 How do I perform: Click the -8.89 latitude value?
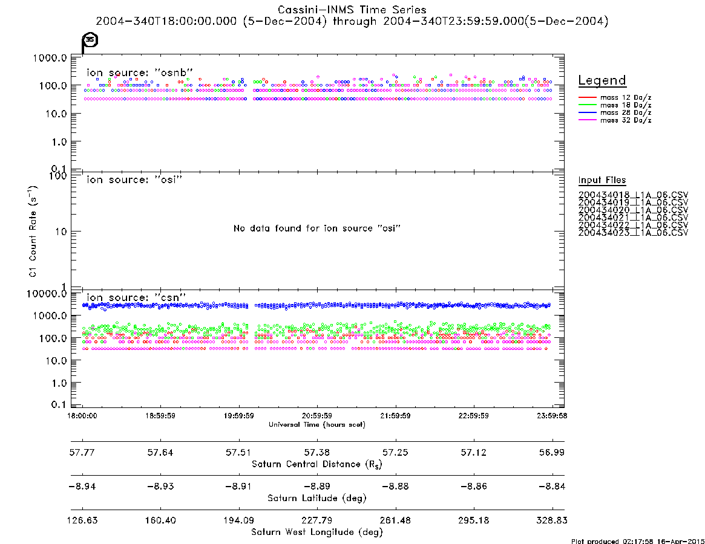tap(317, 487)
